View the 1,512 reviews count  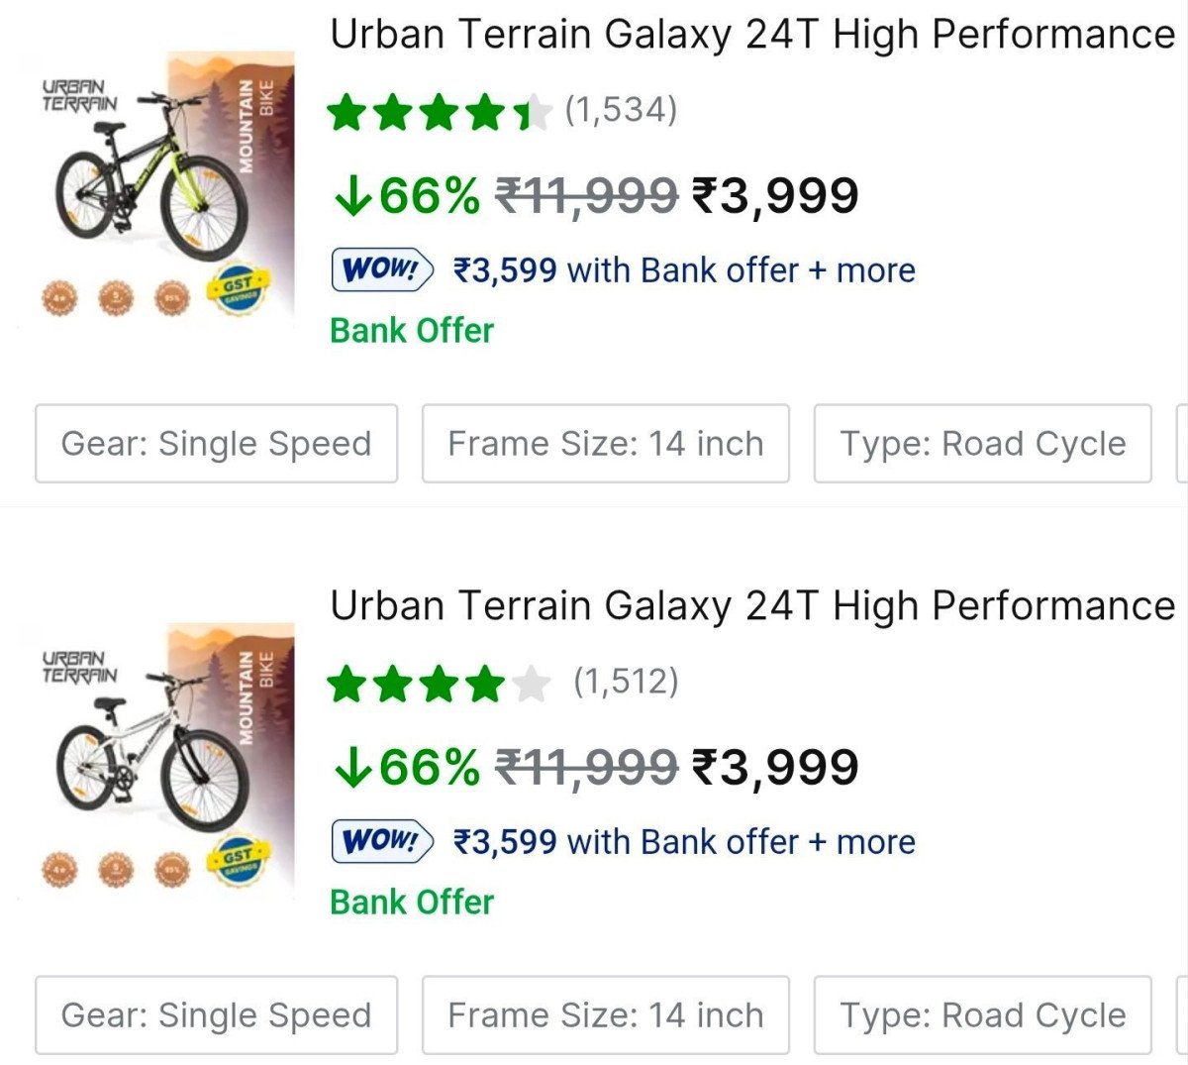pos(626,682)
